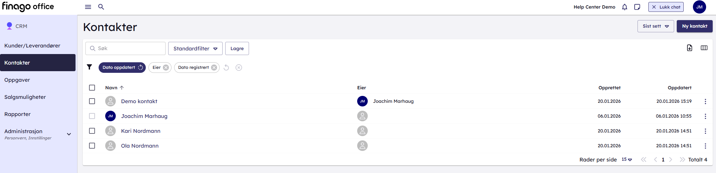
Task: Open the Standardfilter dropdown
Action: tap(195, 48)
